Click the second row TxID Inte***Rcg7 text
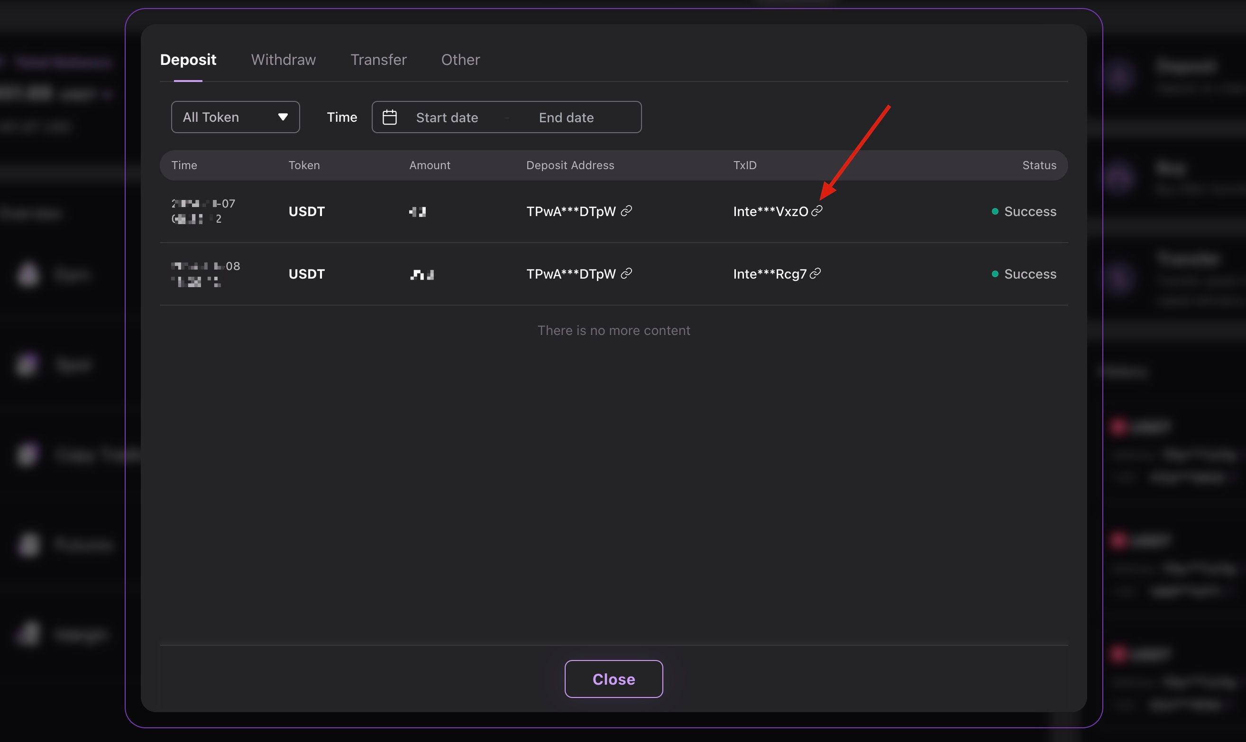The image size is (1246, 742). click(x=770, y=274)
